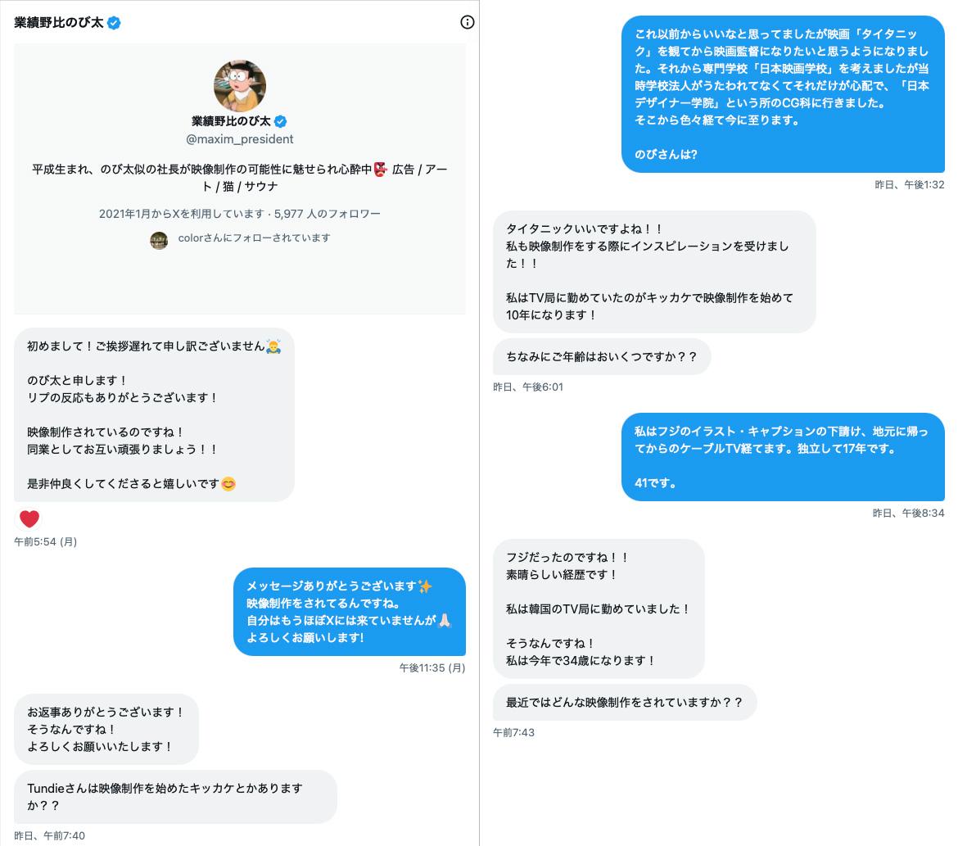
Task: Click the red heart reaction
Action: pos(29,518)
